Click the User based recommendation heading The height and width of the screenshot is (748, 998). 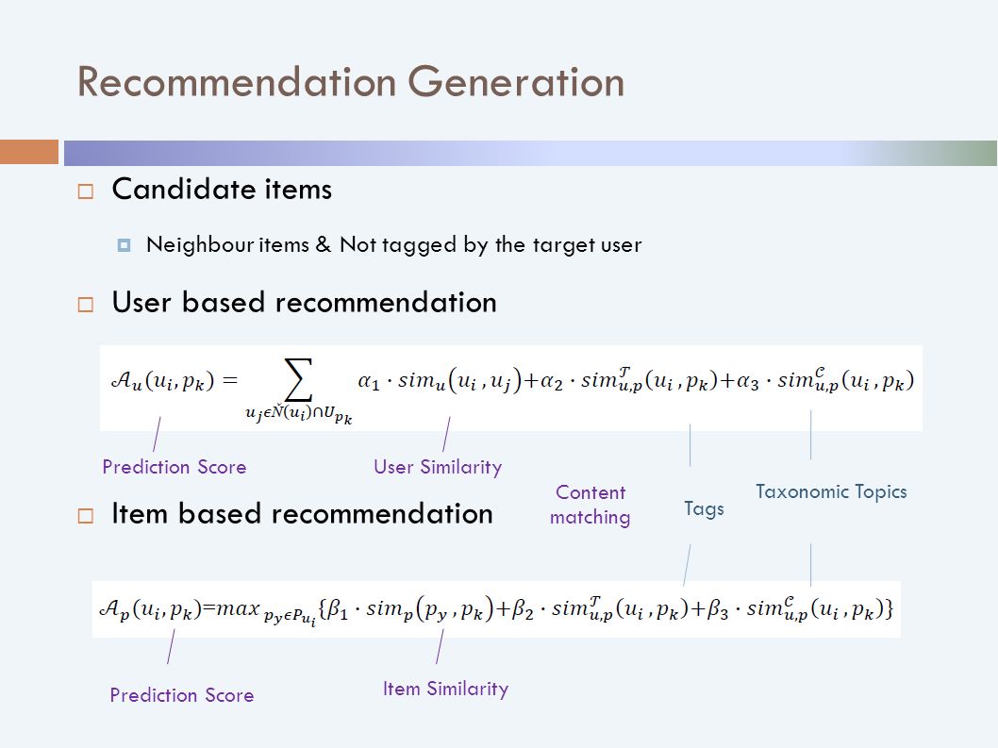[x=305, y=303]
